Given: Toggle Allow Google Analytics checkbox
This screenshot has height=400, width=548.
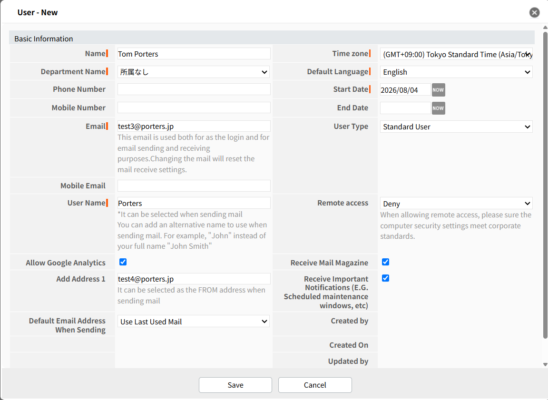Looking at the screenshot, I should click(123, 262).
